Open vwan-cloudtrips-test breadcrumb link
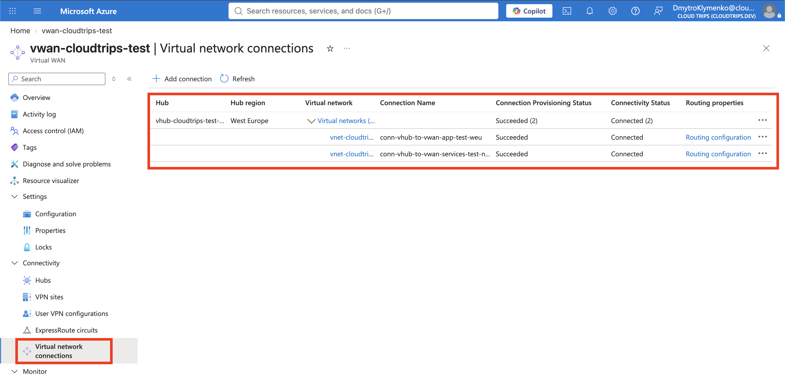Viewport: 785px width, 378px height. tap(77, 30)
